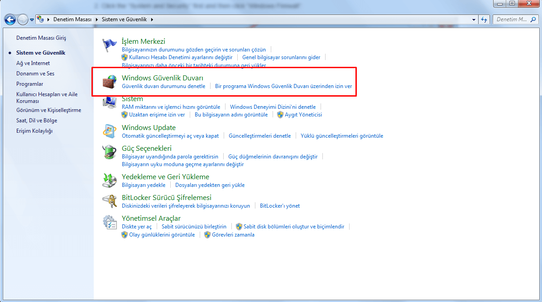Go back with the navigation arrow button
The height and width of the screenshot is (302, 542).
click(10, 19)
